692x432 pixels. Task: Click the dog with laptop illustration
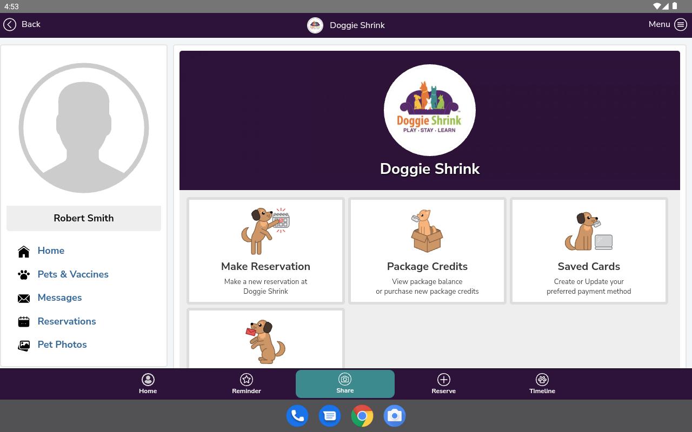click(x=589, y=231)
